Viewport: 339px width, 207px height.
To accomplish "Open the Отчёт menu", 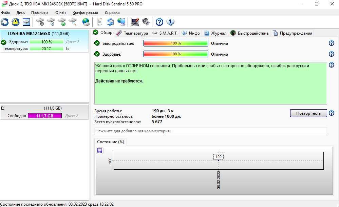I will point(60,13).
